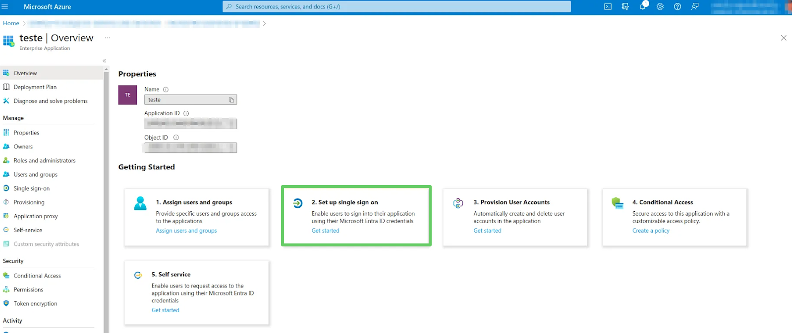
Task: Show info tooltip for Name
Action: pyautogui.click(x=166, y=90)
